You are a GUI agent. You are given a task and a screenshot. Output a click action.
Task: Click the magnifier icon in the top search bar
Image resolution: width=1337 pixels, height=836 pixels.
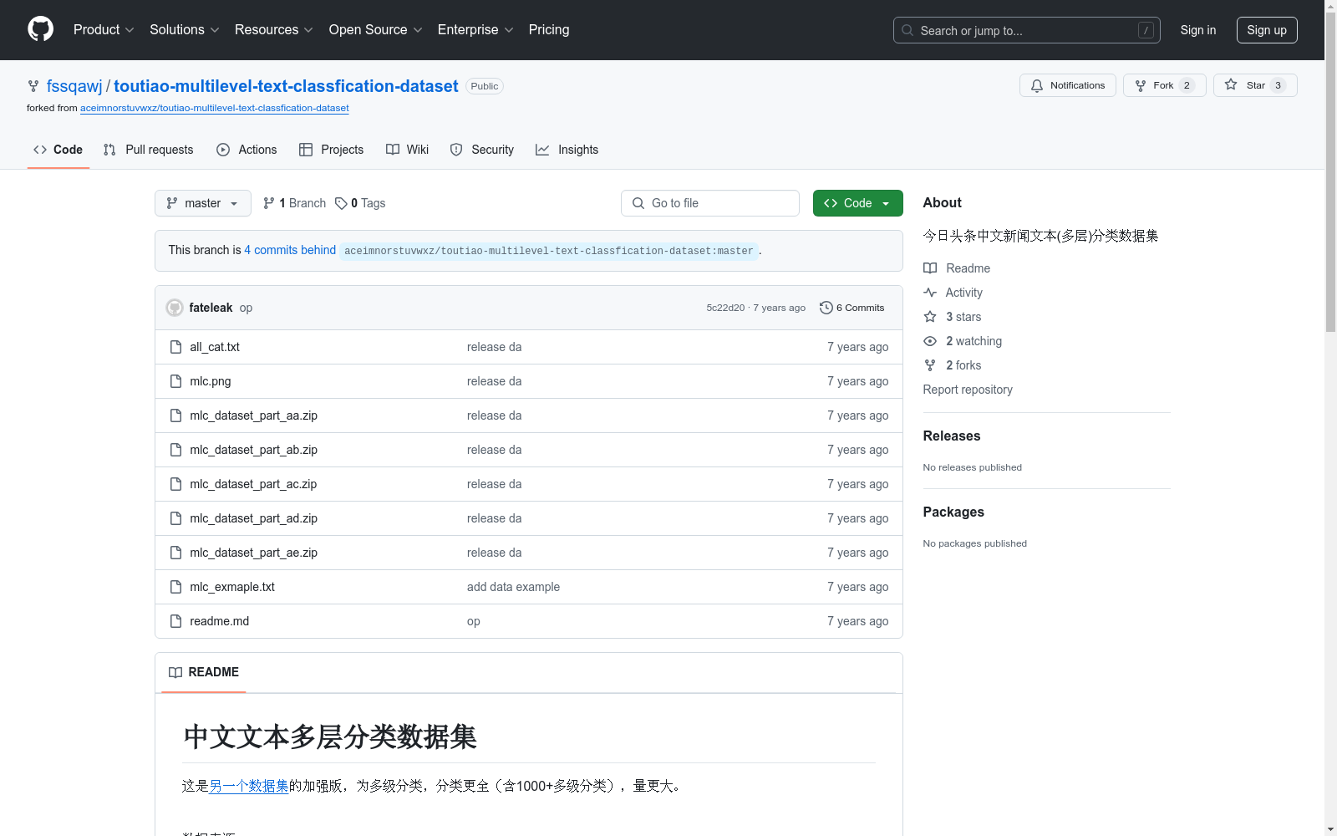(907, 30)
